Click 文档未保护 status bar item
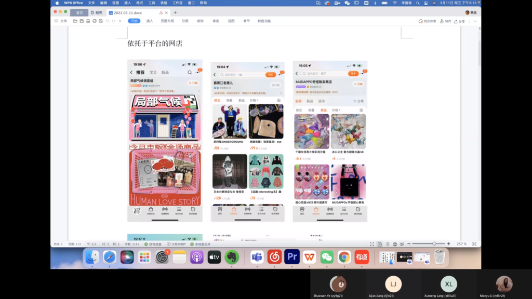The image size is (532, 299). [x=177, y=244]
